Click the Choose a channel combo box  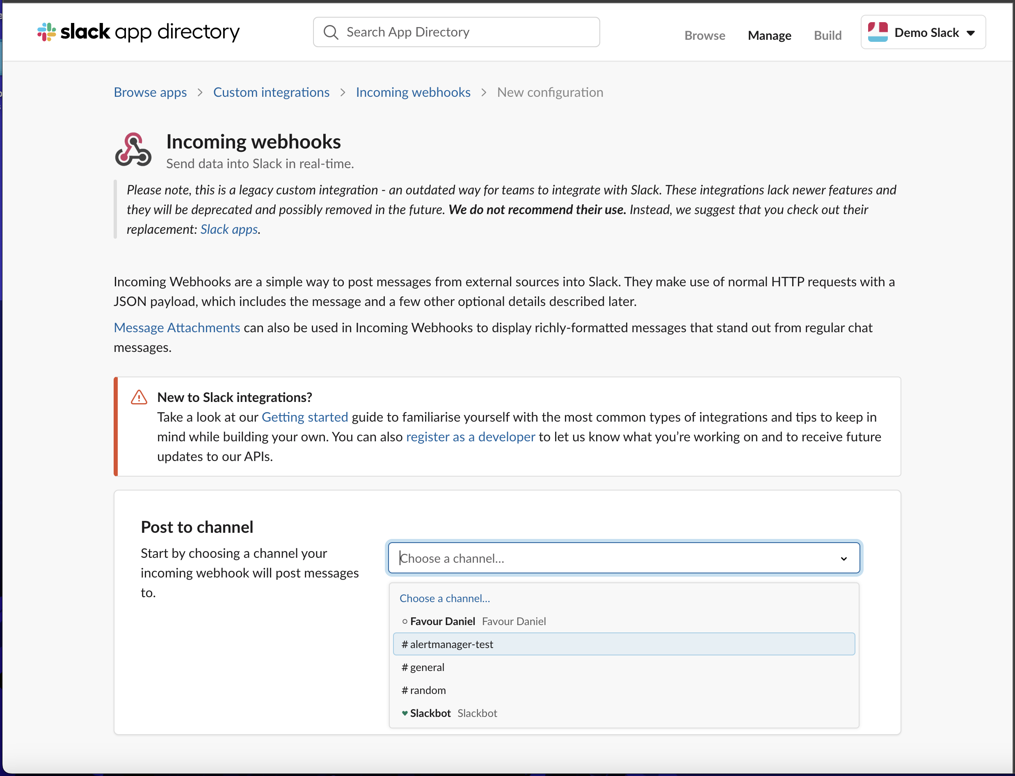pos(624,558)
